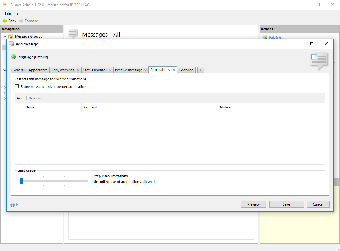Click the blue Help question-mark icon
Image resolution: width=340 pixels, height=251 pixels.
pos(13,205)
